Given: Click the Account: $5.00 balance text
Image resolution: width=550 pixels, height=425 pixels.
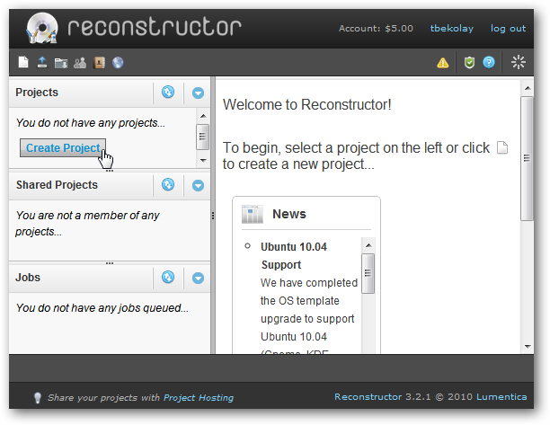Looking at the screenshot, I should pos(376,29).
